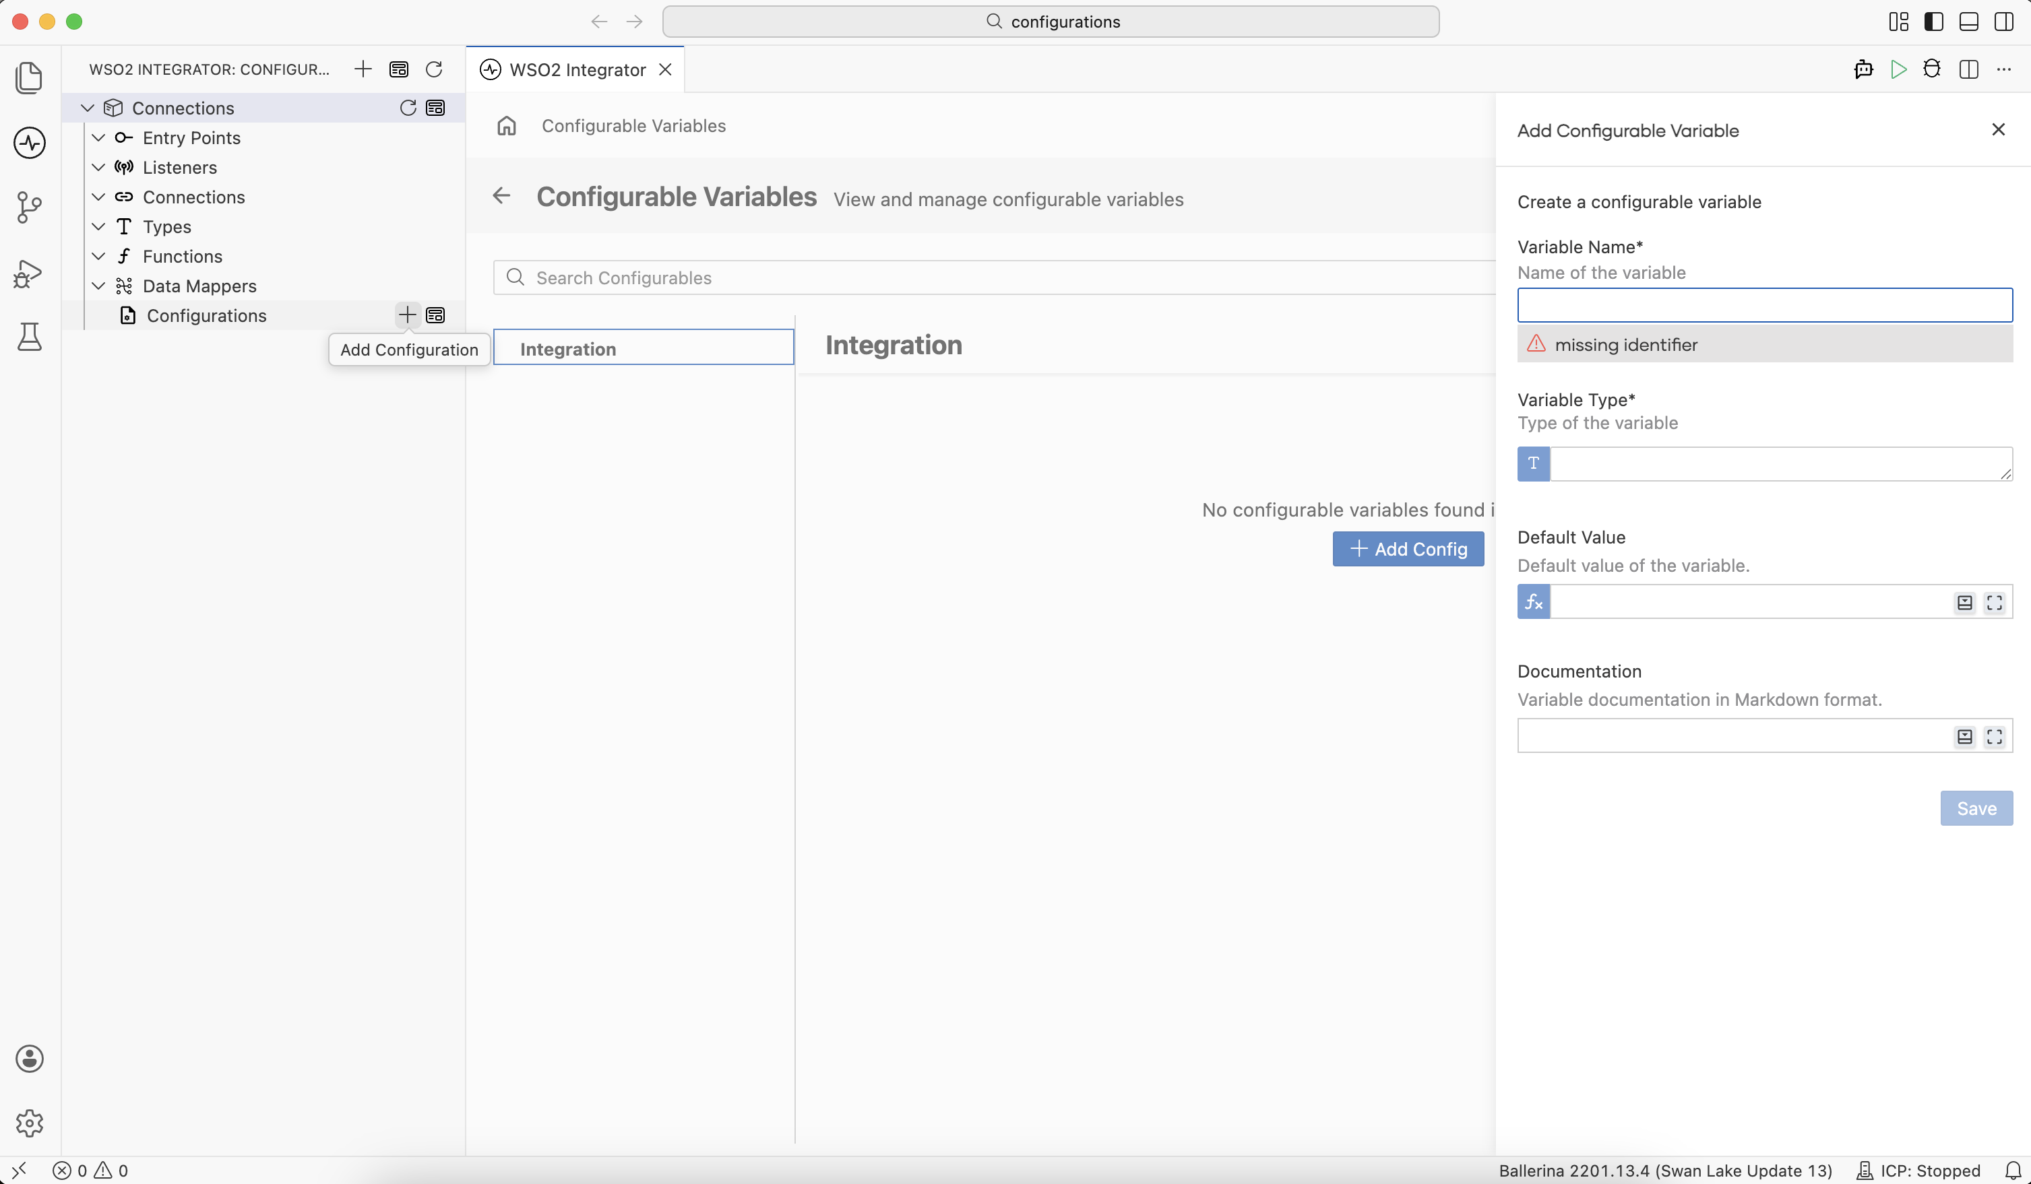Screen dimensions: 2031x1184
Task: Select the Integration category item
Action: click(x=643, y=348)
